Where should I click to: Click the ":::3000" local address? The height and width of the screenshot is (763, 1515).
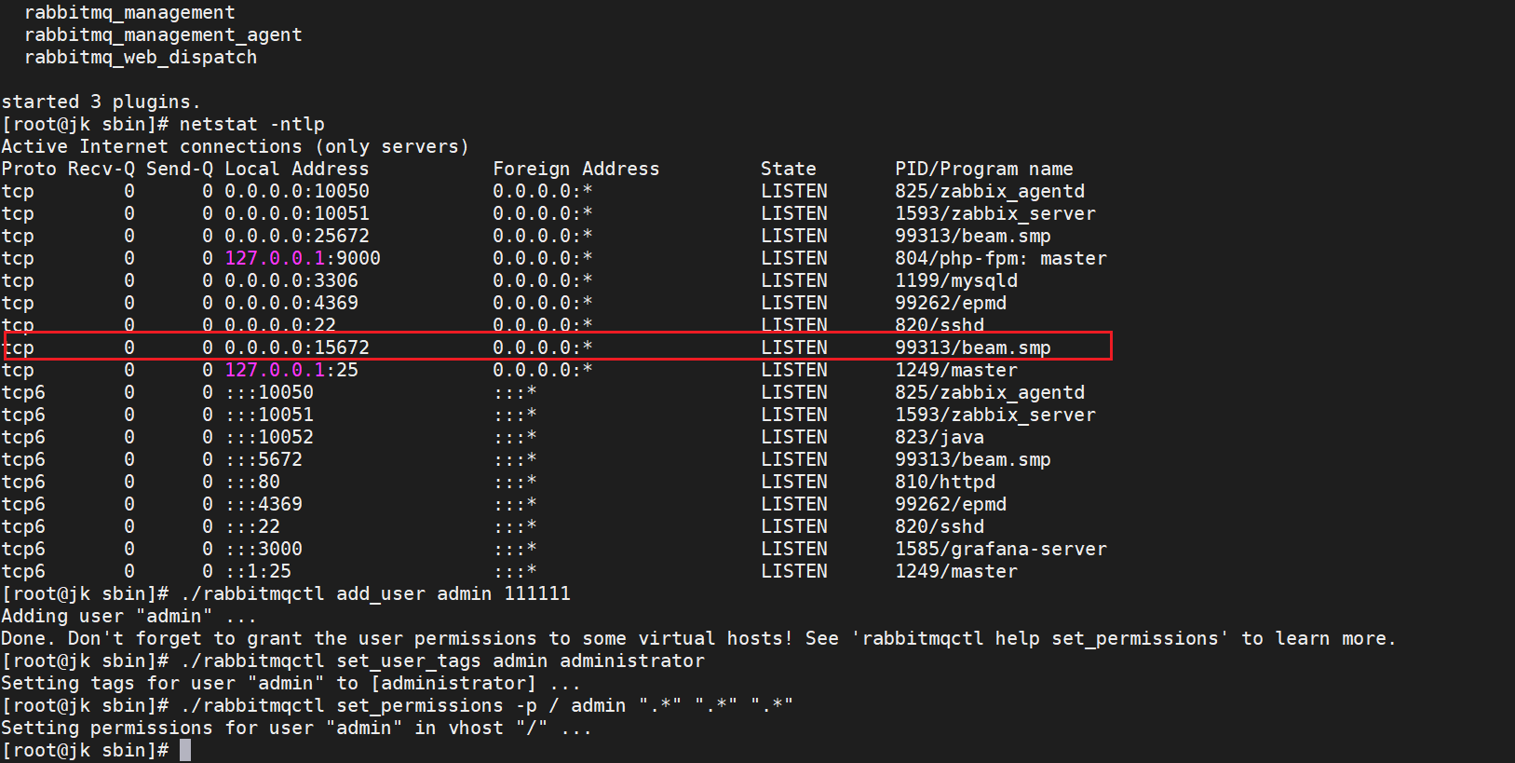point(264,549)
